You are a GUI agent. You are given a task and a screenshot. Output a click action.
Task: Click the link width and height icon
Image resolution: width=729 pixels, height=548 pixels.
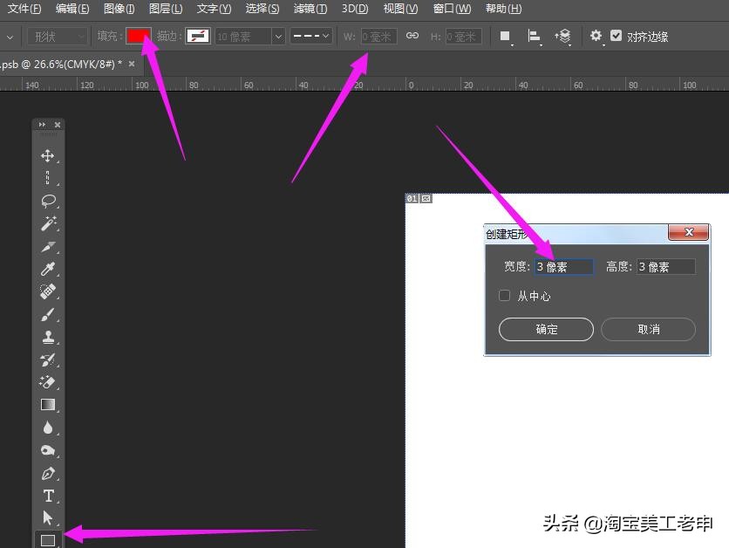pyautogui.click(x=412, y=36)
